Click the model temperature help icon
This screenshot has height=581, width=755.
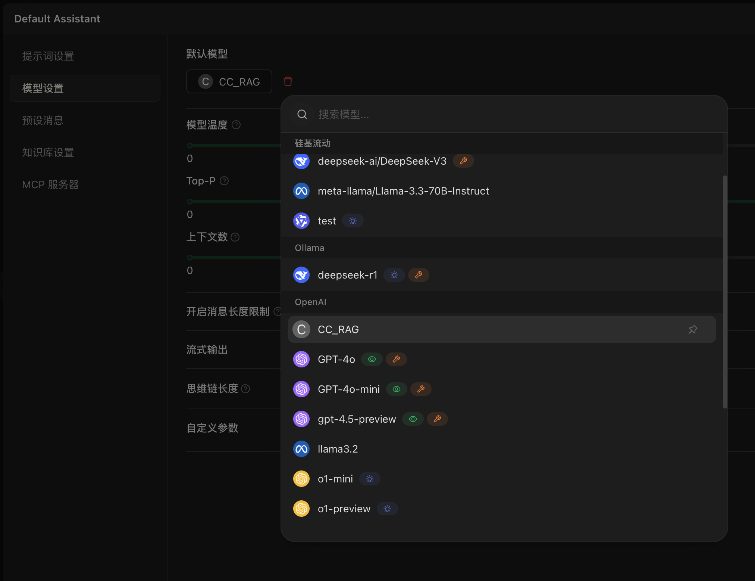(x=236, y=125)
